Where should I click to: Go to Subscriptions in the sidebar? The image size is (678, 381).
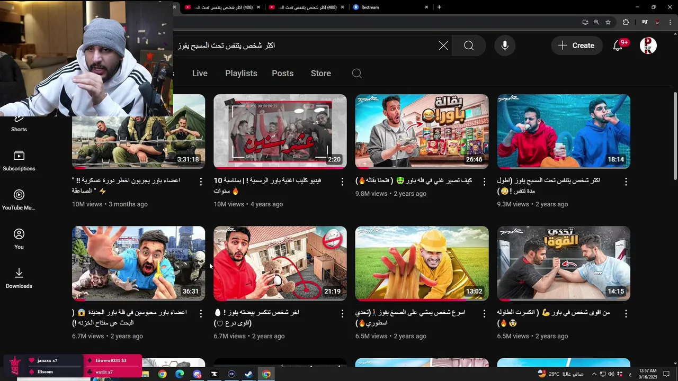(19, 161)
